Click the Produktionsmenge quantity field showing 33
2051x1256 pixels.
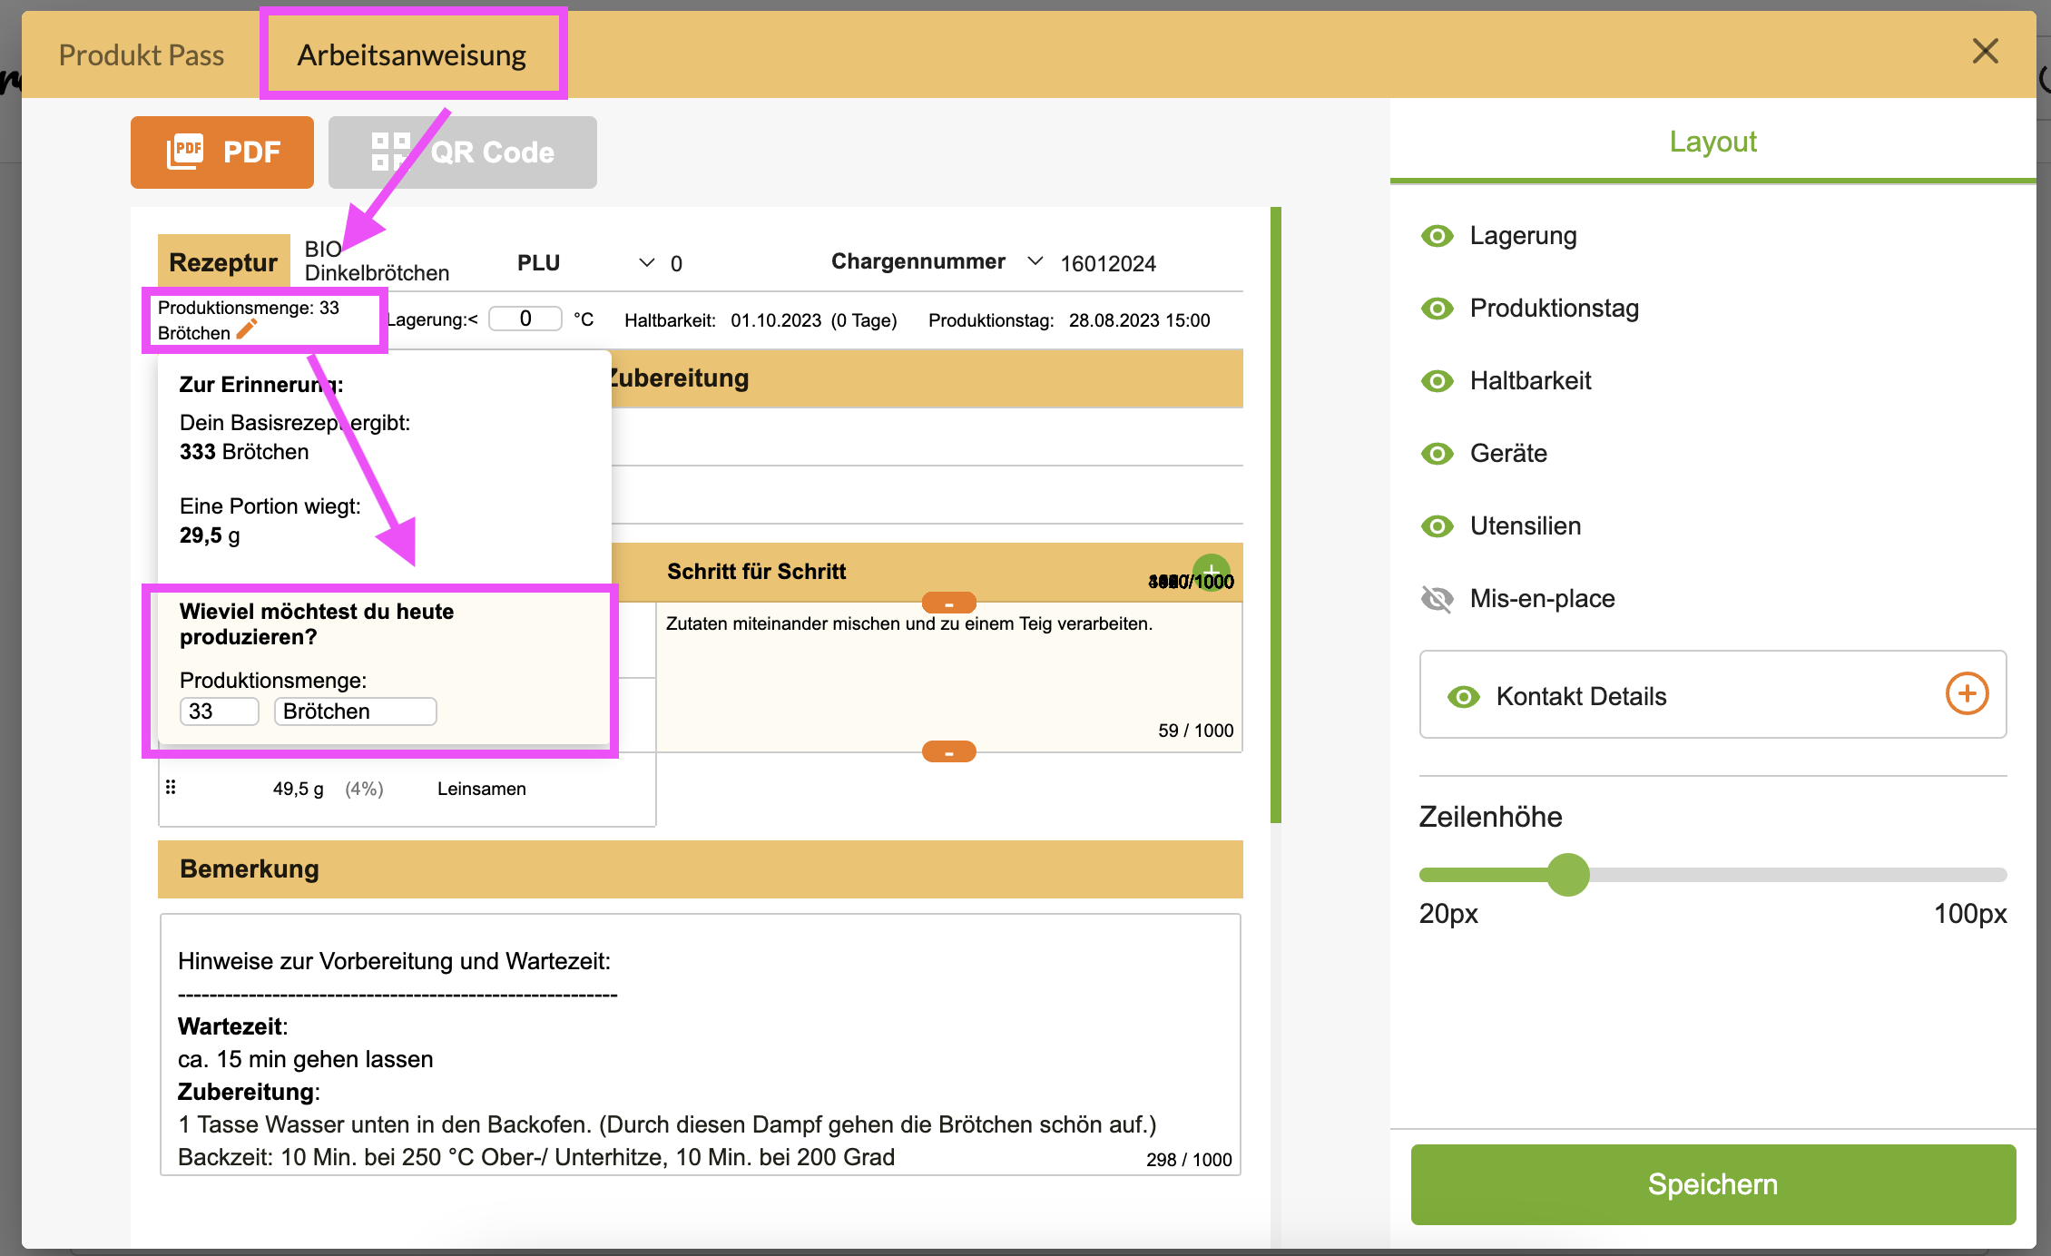[220, 711]
